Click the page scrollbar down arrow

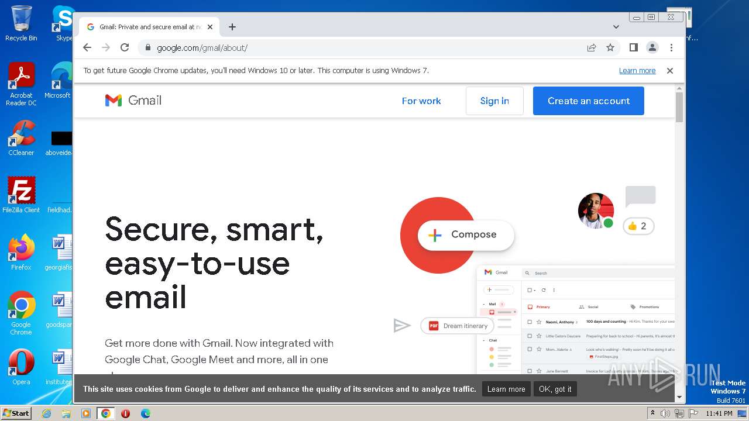tap(679, 397)
